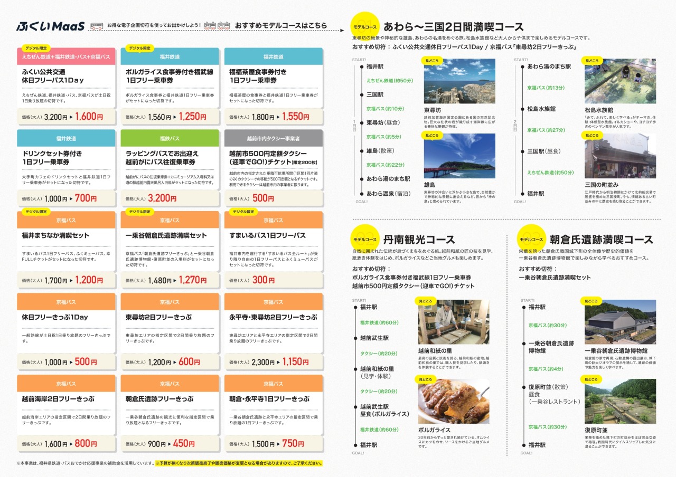The width and height of the screenshot is (676, 477).
Task: Click the ふくいMaaS logo
Action: [x=50, y=26]
